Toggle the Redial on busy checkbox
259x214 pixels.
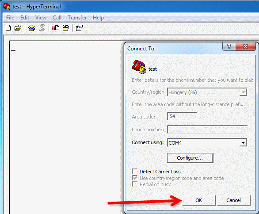tap(135, 184)
